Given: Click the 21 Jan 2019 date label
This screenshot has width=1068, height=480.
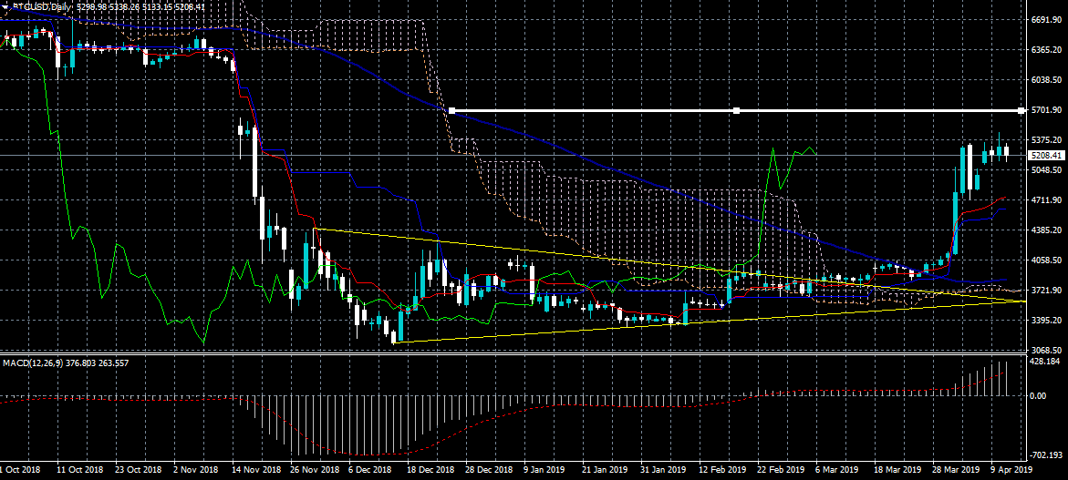Looking at the screenshot, I should 605,470.
